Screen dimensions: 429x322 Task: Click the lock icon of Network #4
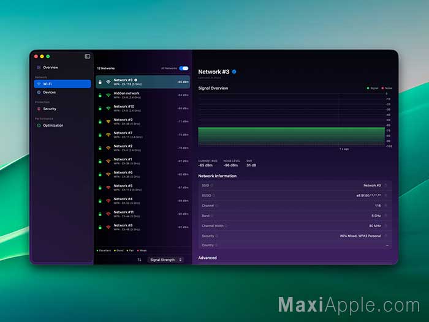click(100, 201)
